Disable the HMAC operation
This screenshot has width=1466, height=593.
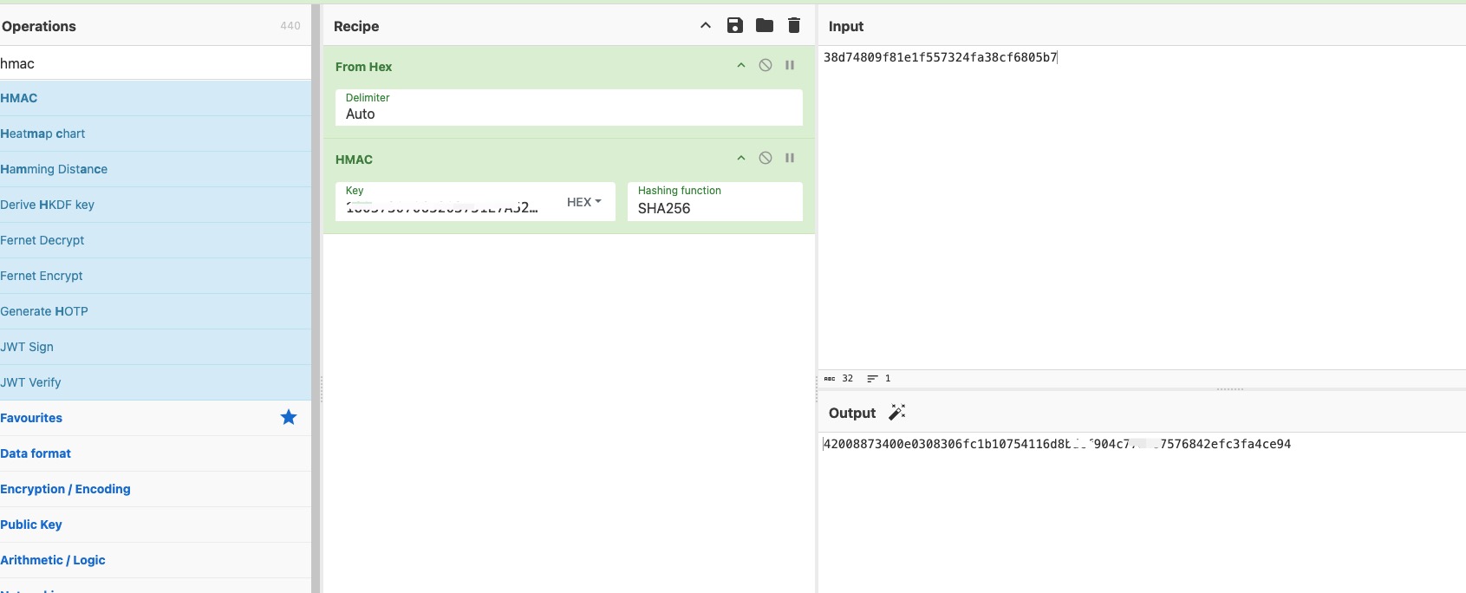click(766, 158)
